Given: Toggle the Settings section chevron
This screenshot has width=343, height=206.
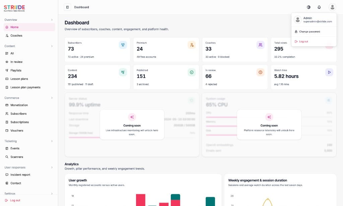Looking at the screenshot, I should pyautogui.click(x=52, y=194).
